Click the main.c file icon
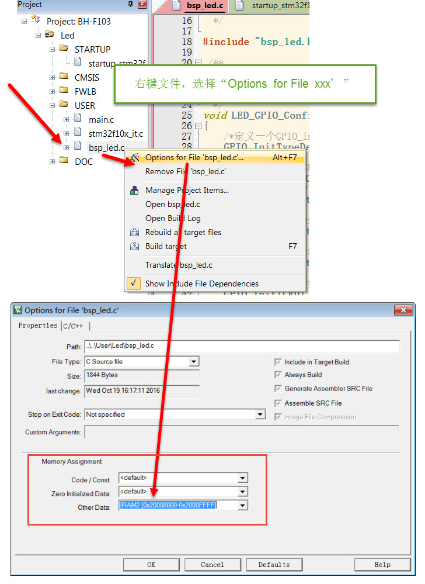 coord(78,118)
